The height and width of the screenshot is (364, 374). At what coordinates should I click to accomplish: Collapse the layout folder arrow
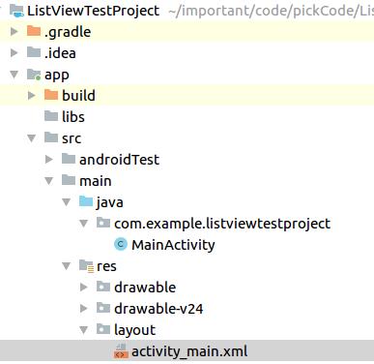84,330
